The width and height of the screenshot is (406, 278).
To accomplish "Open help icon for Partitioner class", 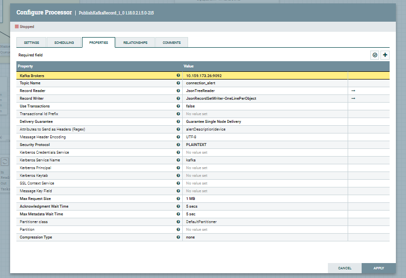I will 178,222.
